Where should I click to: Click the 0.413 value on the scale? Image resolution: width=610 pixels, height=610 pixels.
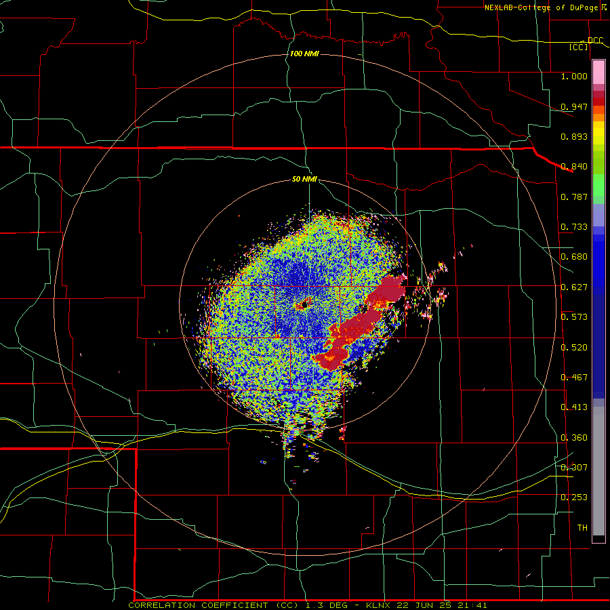(x=574, y=407)
